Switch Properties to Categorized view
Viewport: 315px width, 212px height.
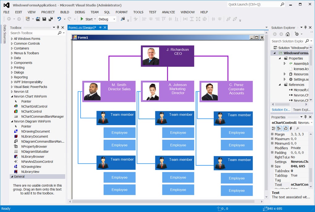coord(274,128)
